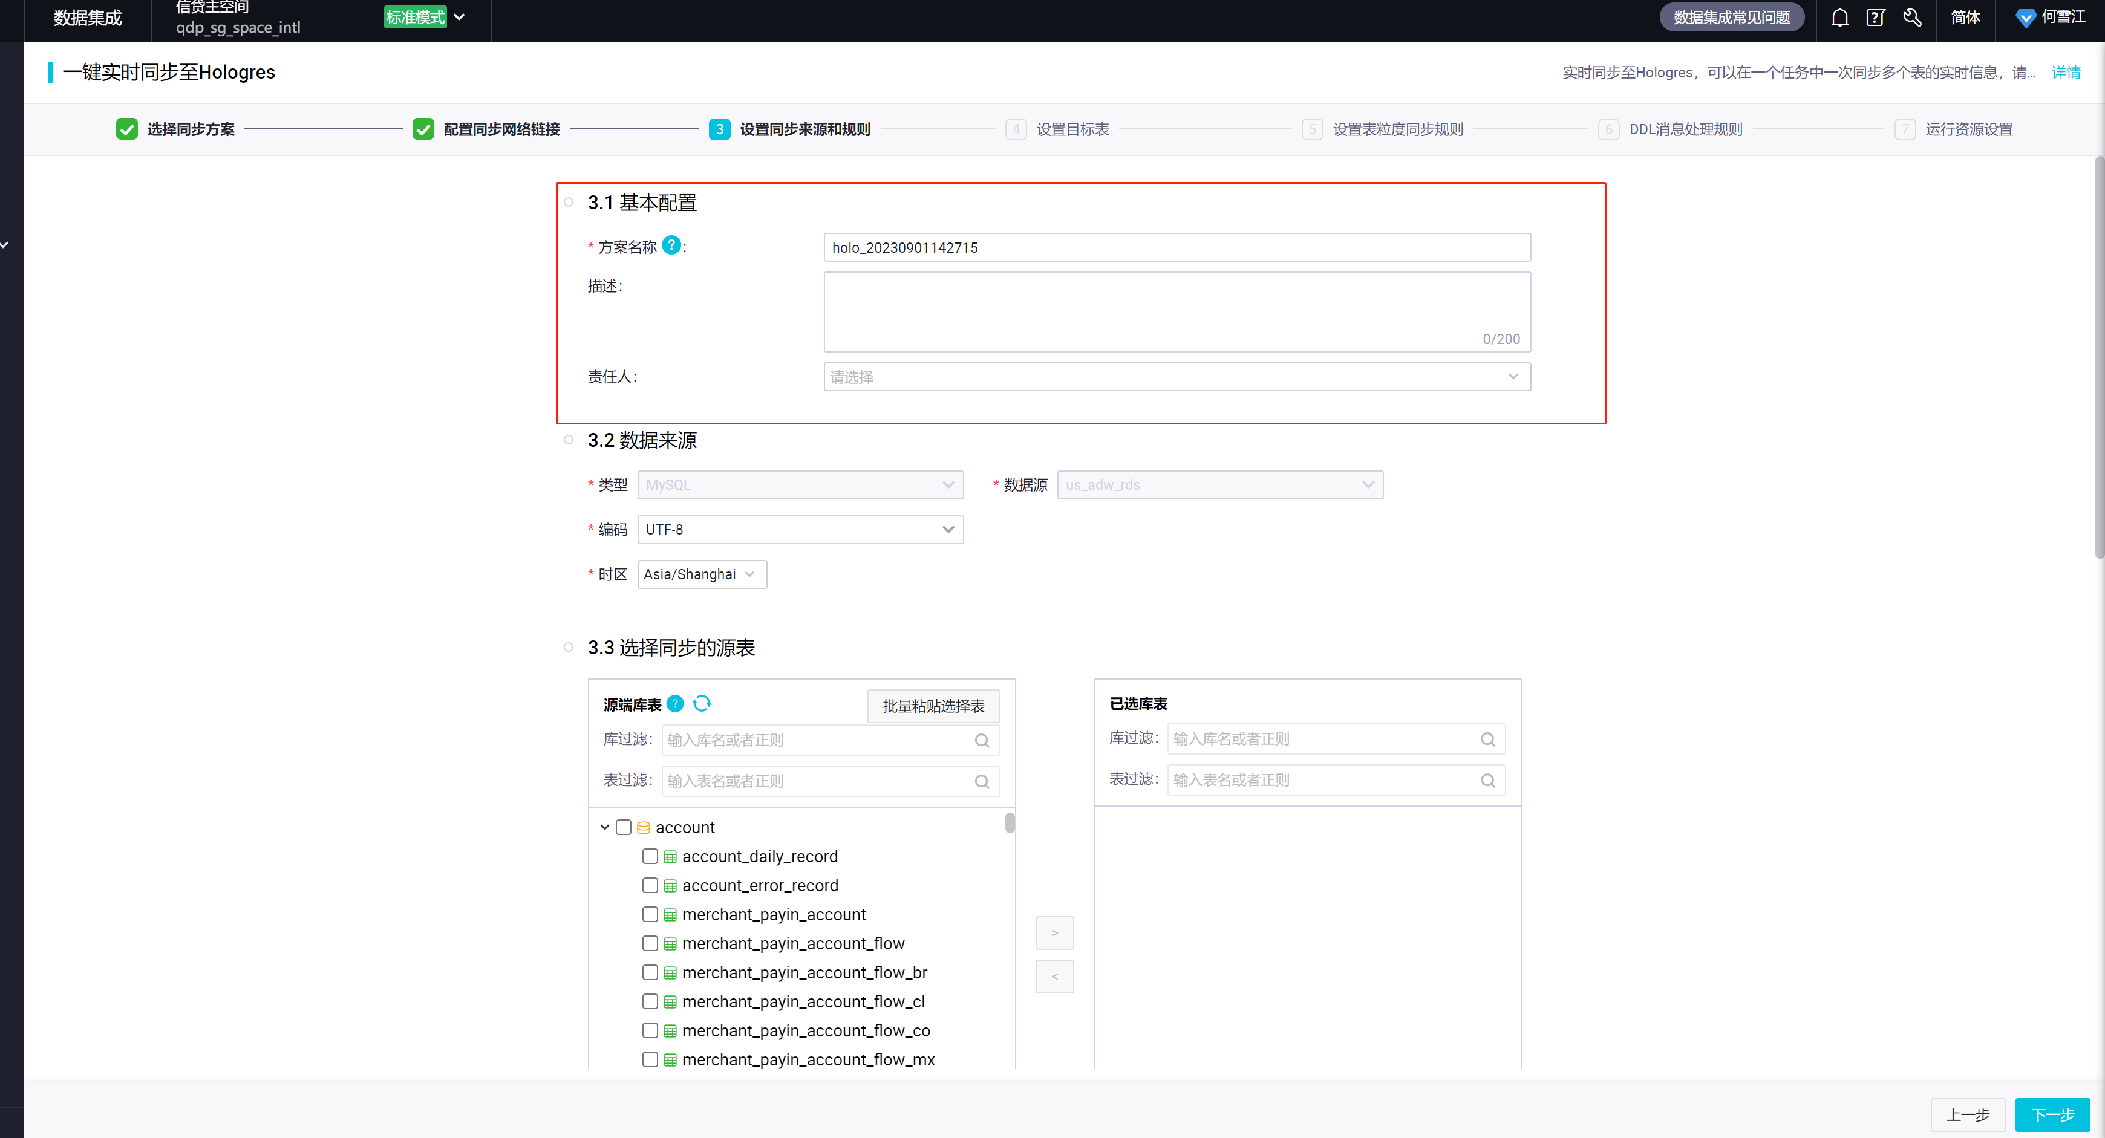Open the 责任人 dropdown
This screenshot has width=2105, height=1138.
tap(1176, 377)
